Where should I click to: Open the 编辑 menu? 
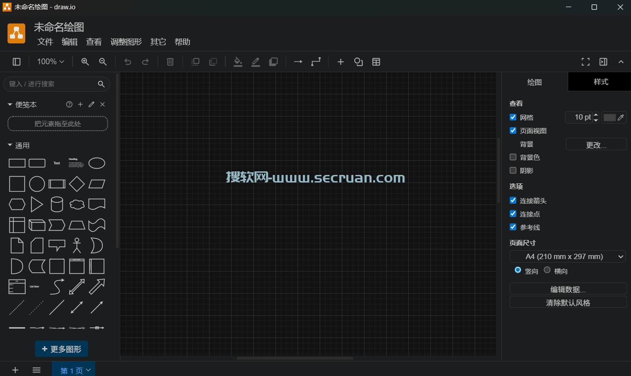pyautogui.click(x=70, y=42)
